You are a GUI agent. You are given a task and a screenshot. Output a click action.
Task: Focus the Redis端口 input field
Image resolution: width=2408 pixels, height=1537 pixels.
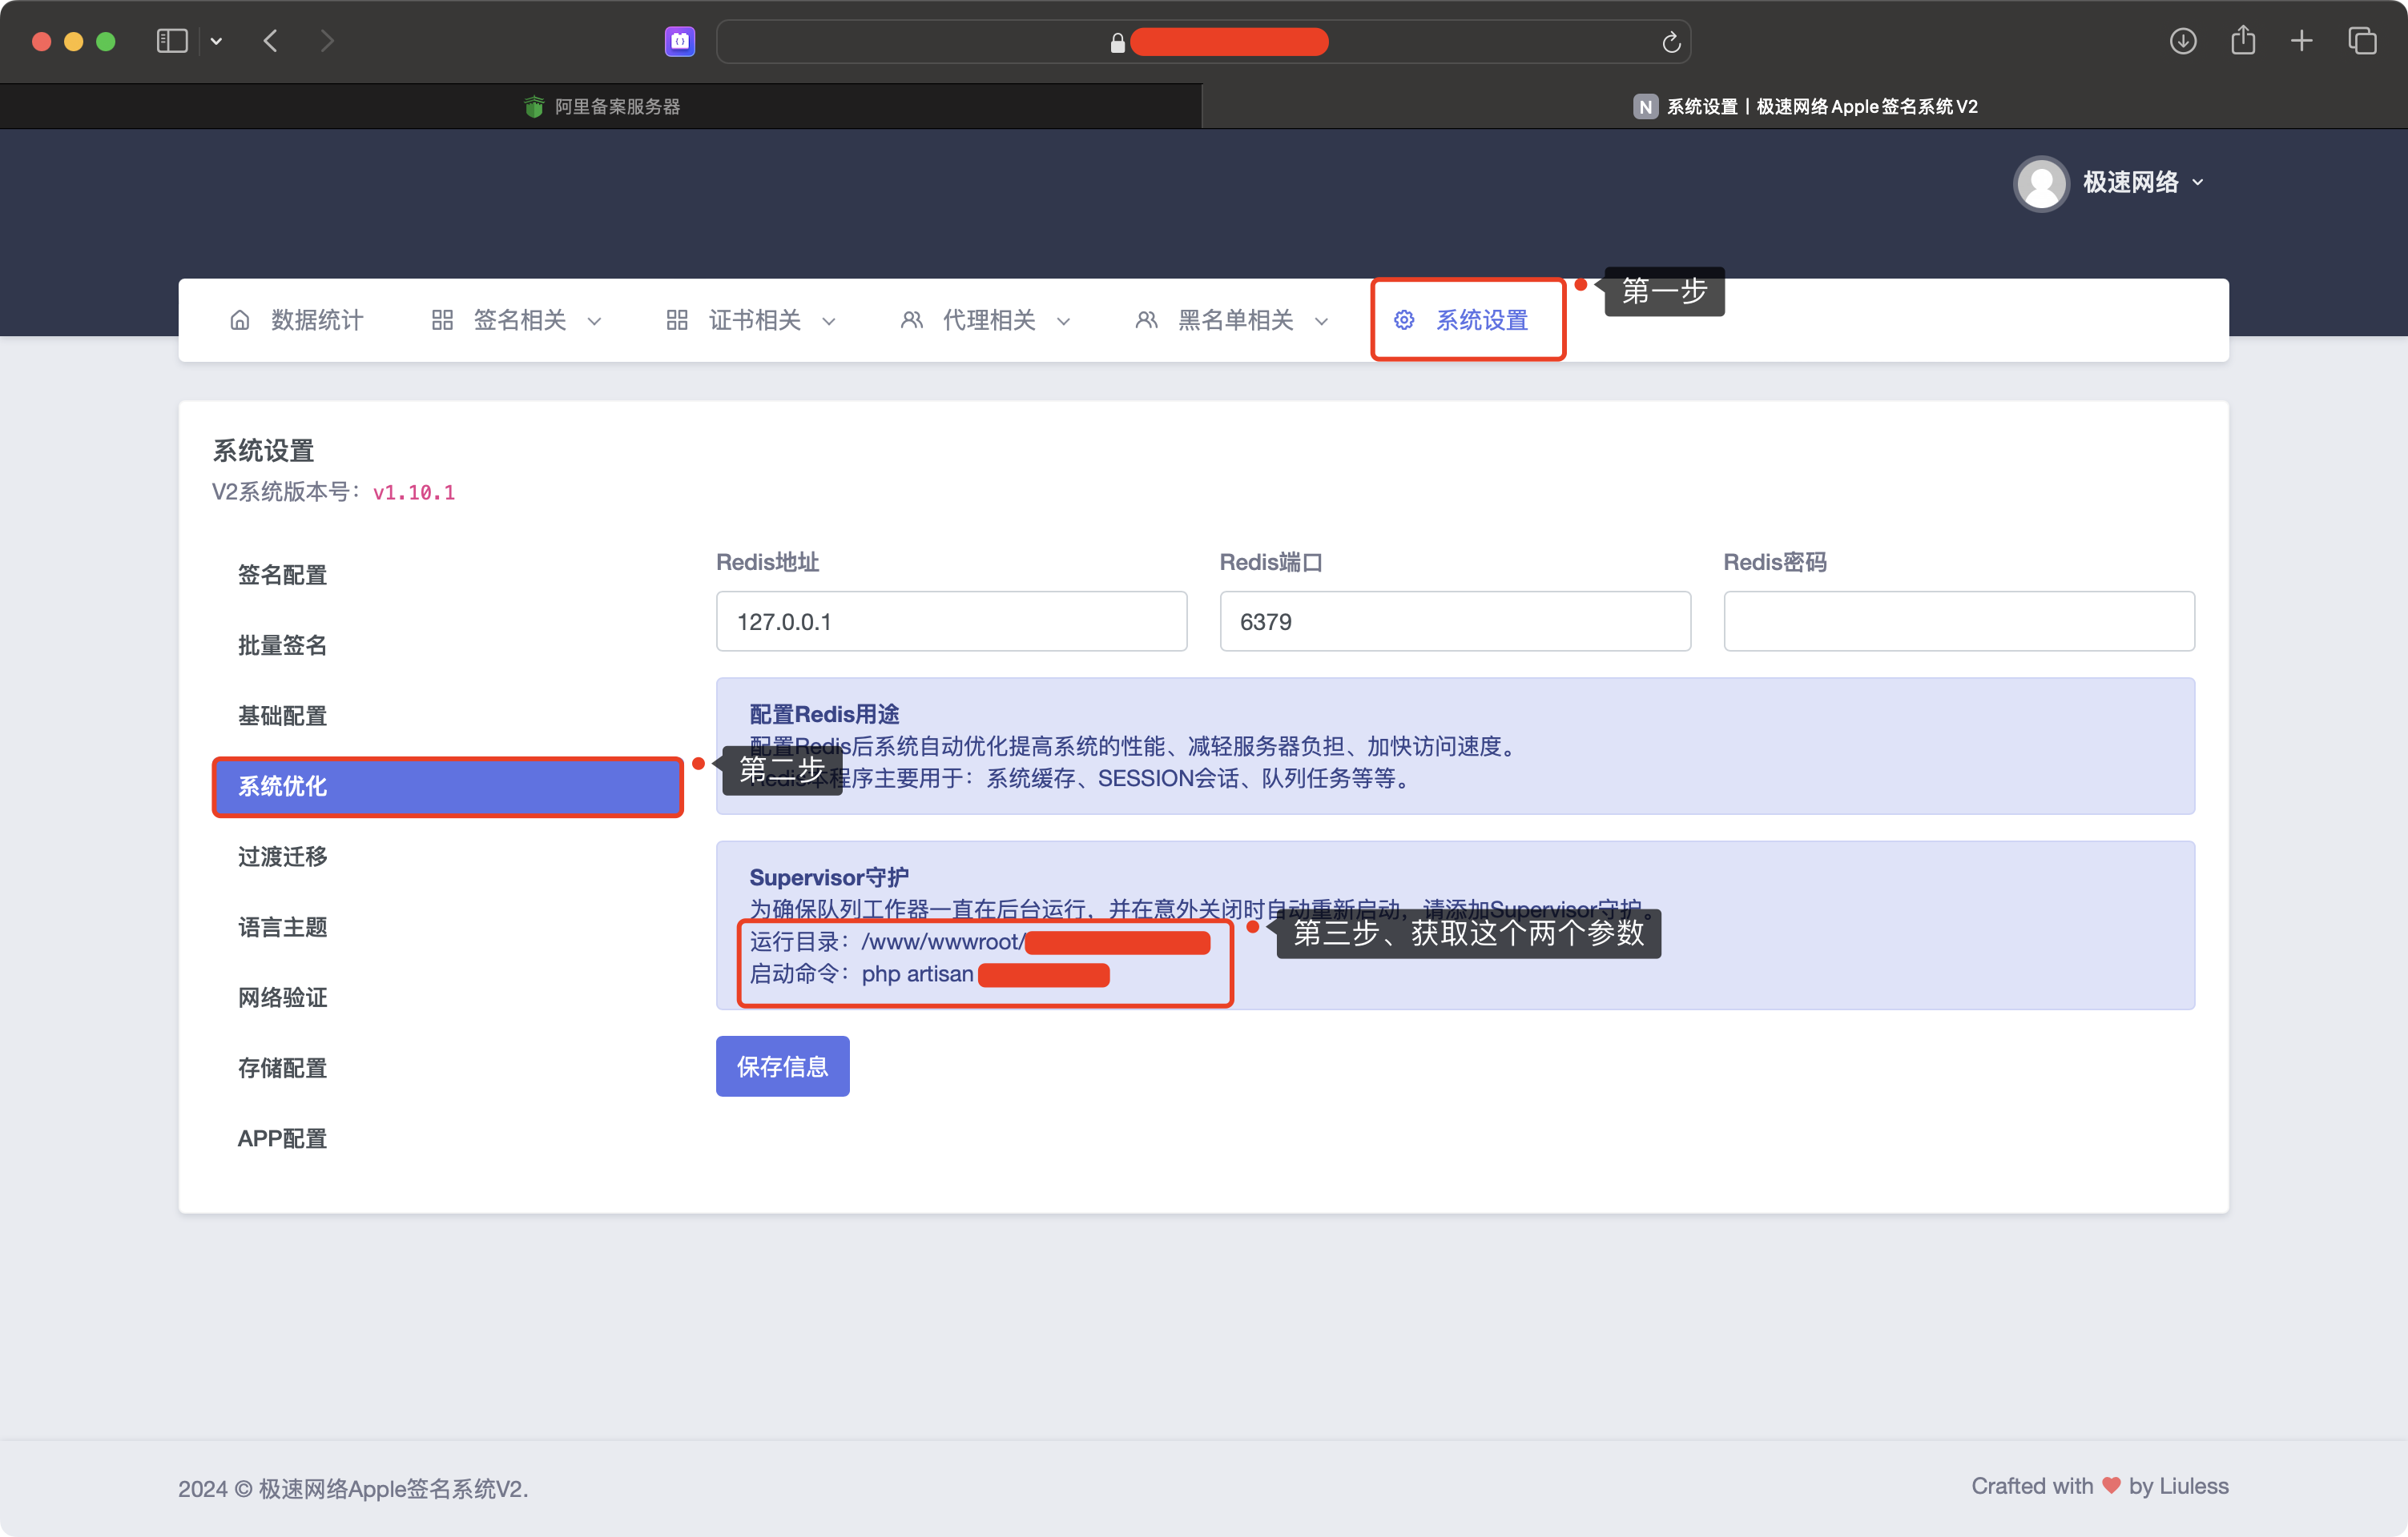click(1455, 621)
